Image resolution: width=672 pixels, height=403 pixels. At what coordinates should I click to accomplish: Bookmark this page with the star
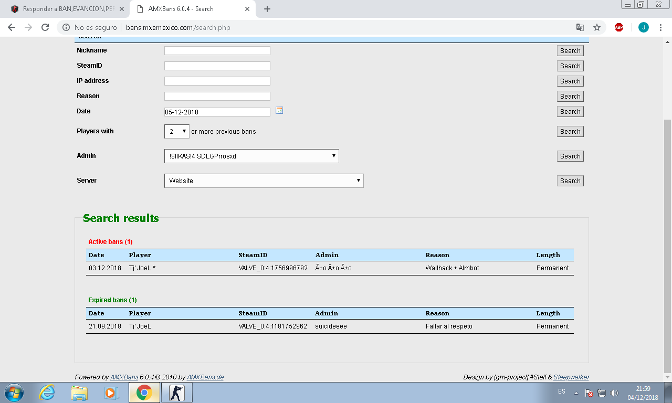click(597, 27)
